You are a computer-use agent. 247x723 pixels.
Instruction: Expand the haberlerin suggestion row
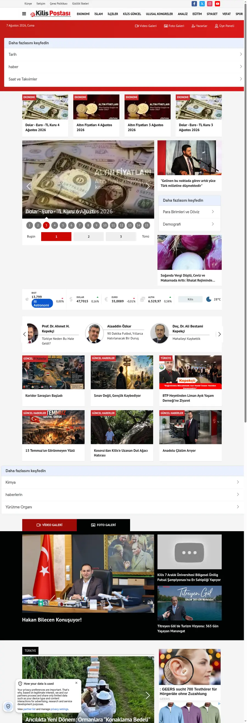(x=122, y=494)
